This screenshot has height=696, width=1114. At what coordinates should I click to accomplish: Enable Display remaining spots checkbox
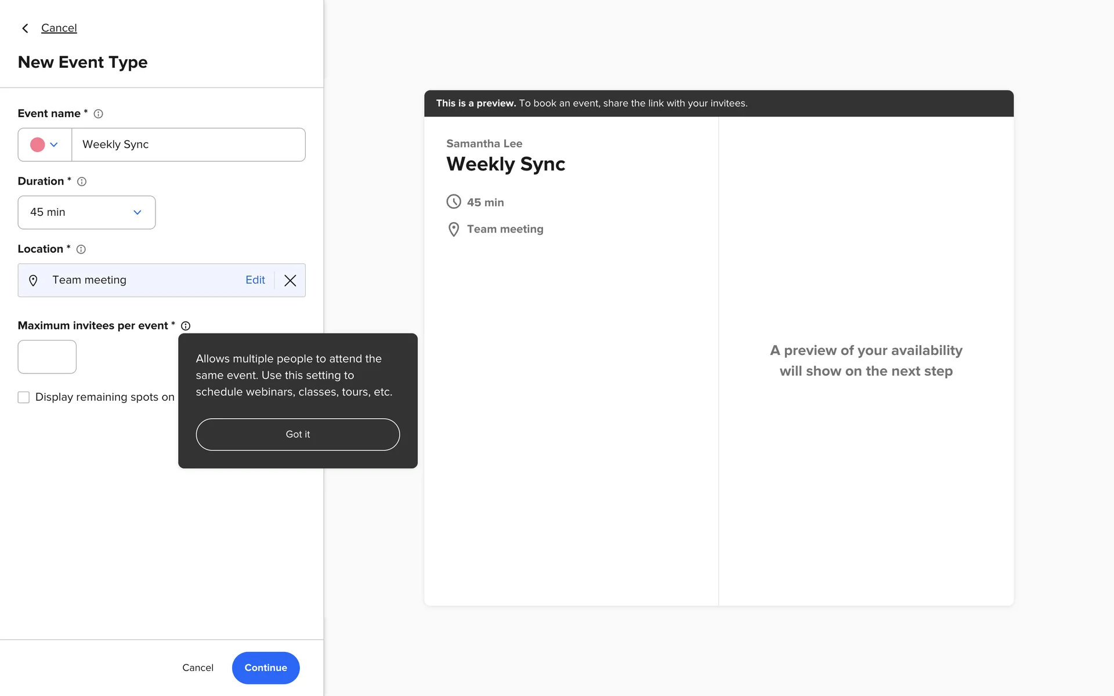pos(24,397)
